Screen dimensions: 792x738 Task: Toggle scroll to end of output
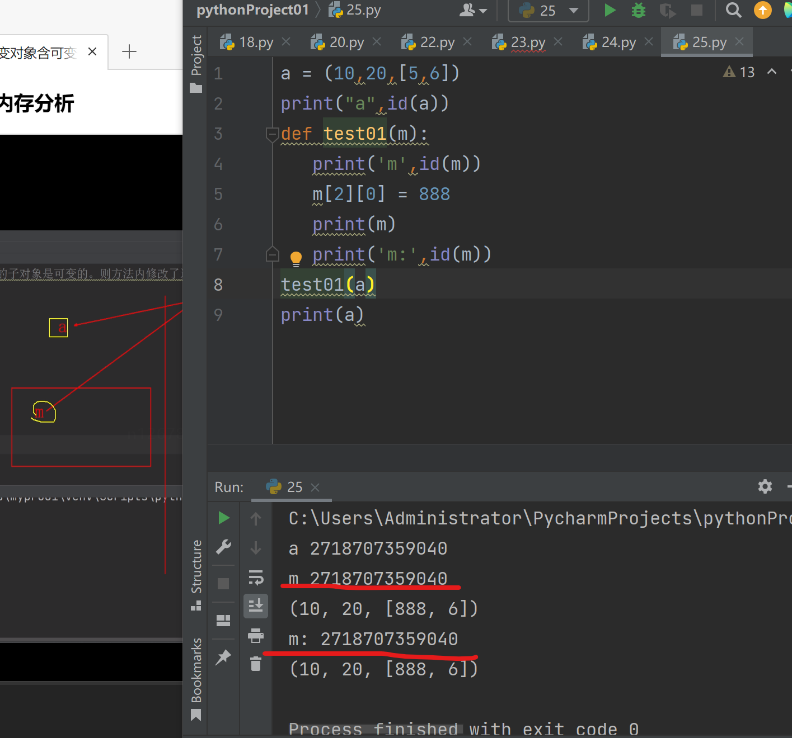tap(256, 606)
